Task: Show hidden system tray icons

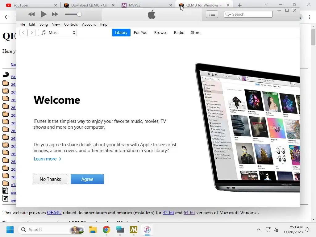Action: click(x=259, y=230)
